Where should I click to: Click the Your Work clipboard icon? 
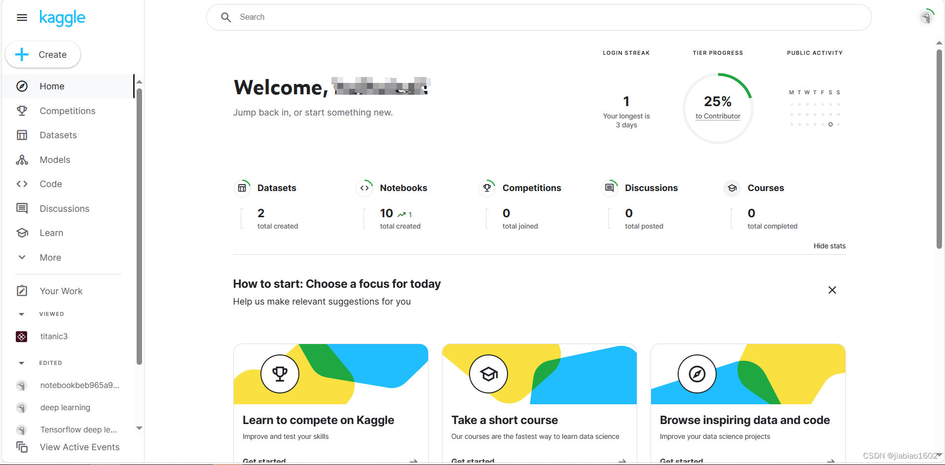point(22,291)
